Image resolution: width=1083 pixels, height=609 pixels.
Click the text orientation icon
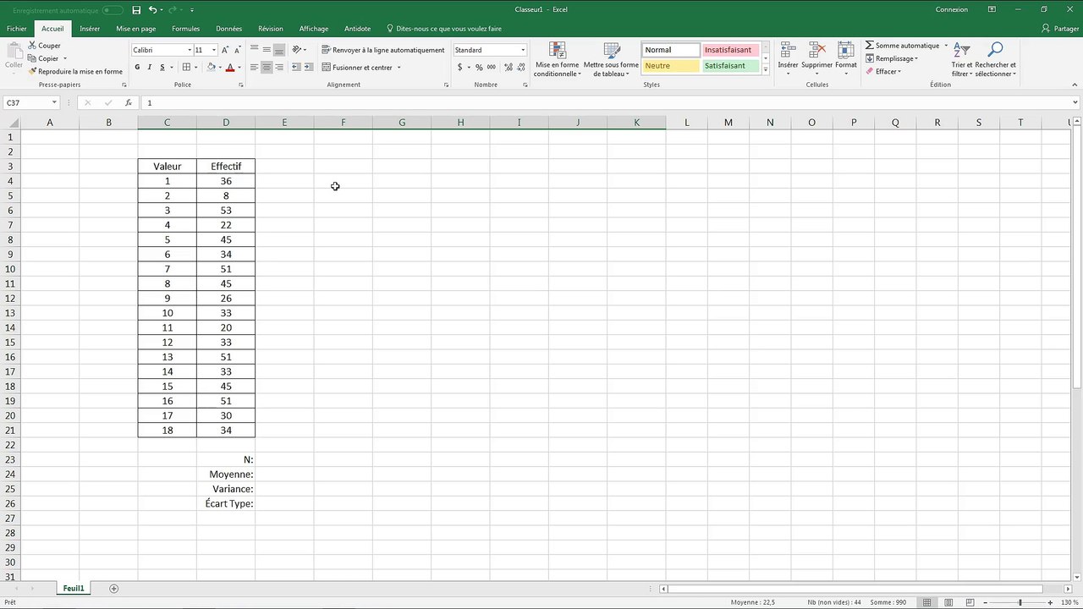point(297,50)
